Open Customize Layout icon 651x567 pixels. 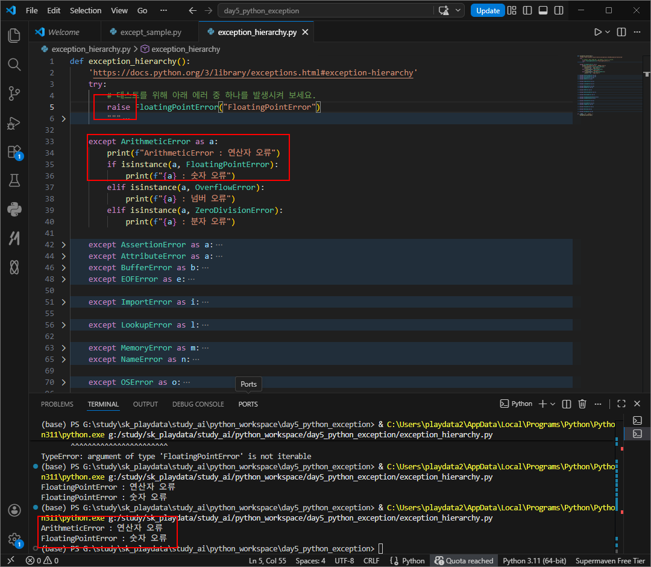pyautogui.click(x=512, y=11)
